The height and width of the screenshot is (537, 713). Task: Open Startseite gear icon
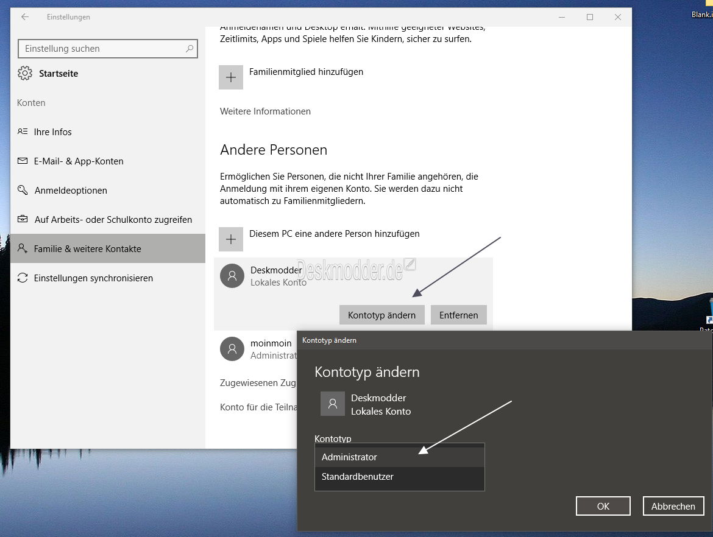point(25,73)
